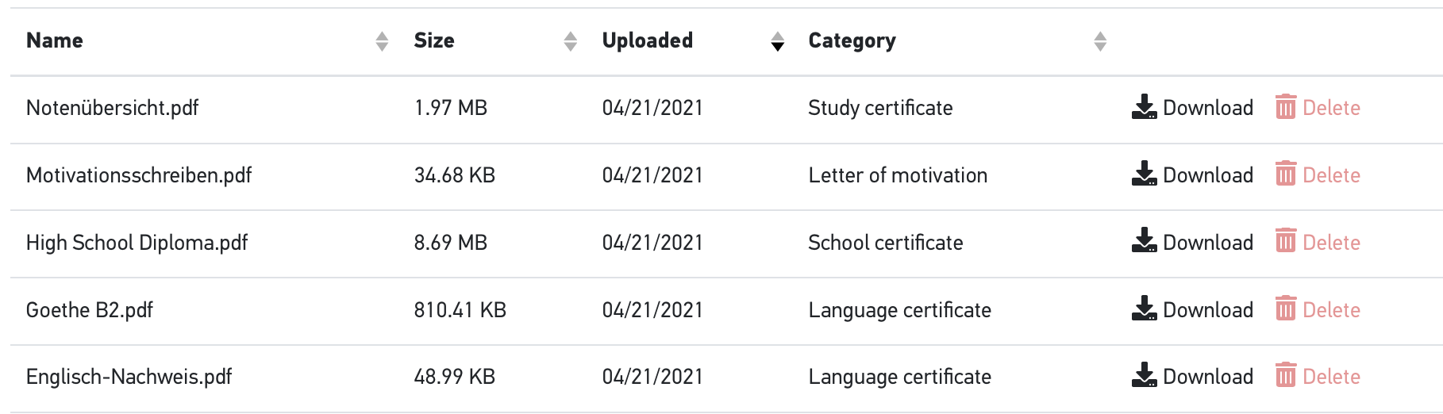The image size is (1443, 414).
Task: Sort table using Name column arrows
Action: click(x=382, y=41)
